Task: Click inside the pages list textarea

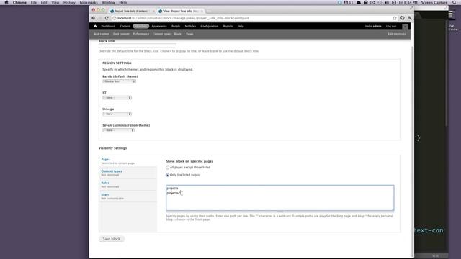Action: tap(280, 198)
